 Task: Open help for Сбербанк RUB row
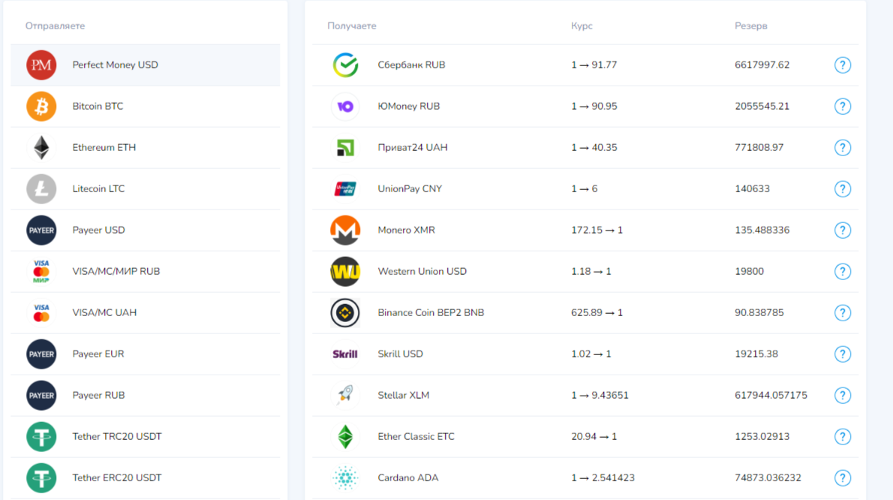[842, 65]
